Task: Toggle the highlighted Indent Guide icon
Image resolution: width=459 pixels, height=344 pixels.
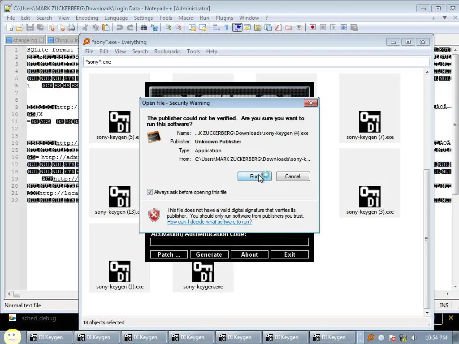Action: tap(237, 27)
